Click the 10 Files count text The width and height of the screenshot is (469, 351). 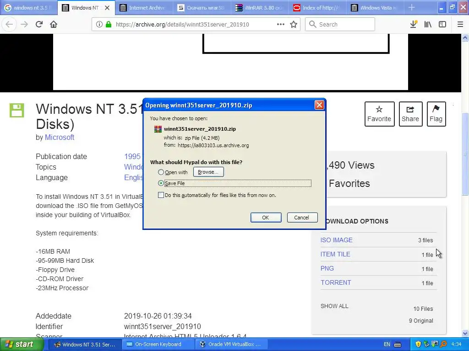point(423,309)
